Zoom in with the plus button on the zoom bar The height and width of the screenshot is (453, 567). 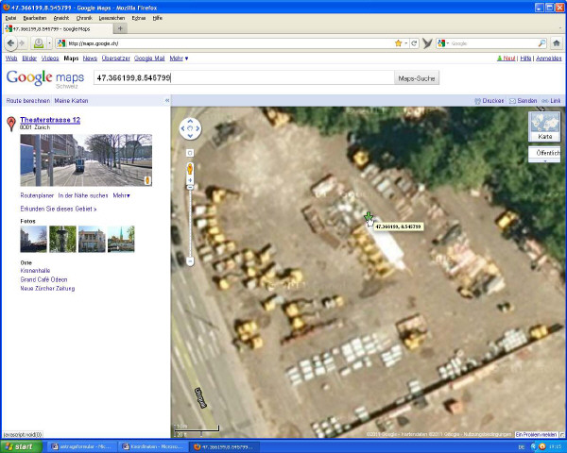click(190, 180)
